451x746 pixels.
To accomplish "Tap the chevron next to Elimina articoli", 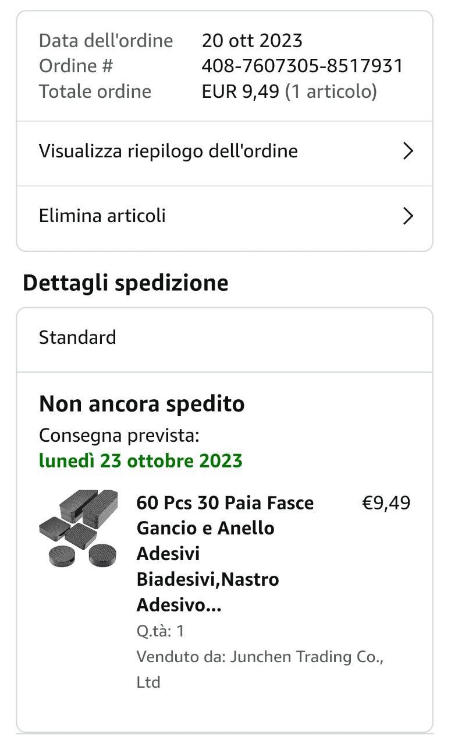I will pos(408,216).
